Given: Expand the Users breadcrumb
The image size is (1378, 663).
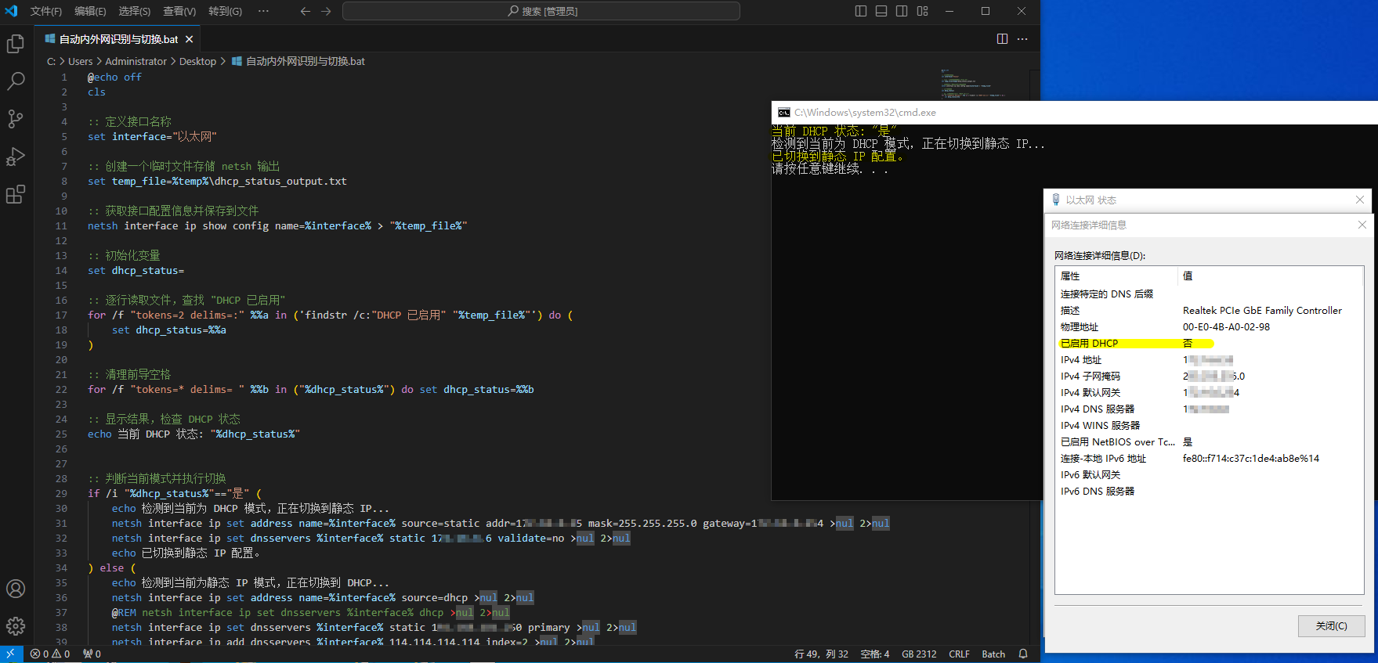Looking at the screenshot, I should pyautogui.click(x=80, y=61).
